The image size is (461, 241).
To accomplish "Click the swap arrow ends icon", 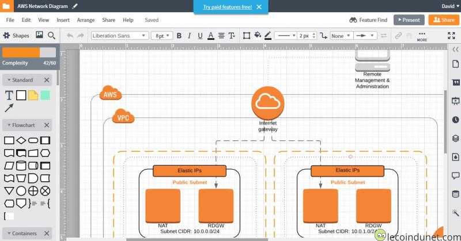I will [x=384, y=36].
